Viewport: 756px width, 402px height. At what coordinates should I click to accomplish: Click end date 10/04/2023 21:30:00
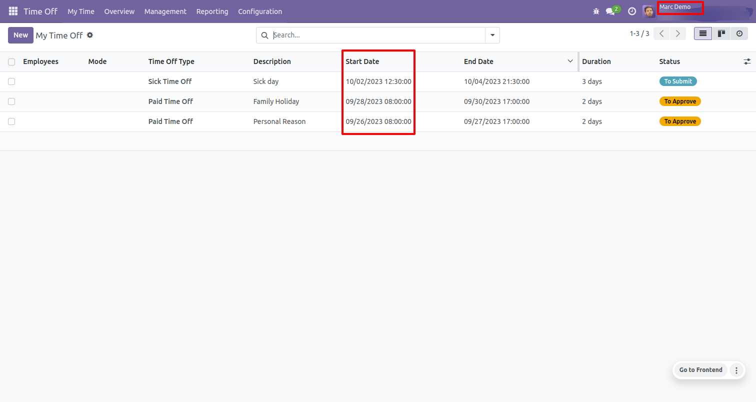point(496,81)
